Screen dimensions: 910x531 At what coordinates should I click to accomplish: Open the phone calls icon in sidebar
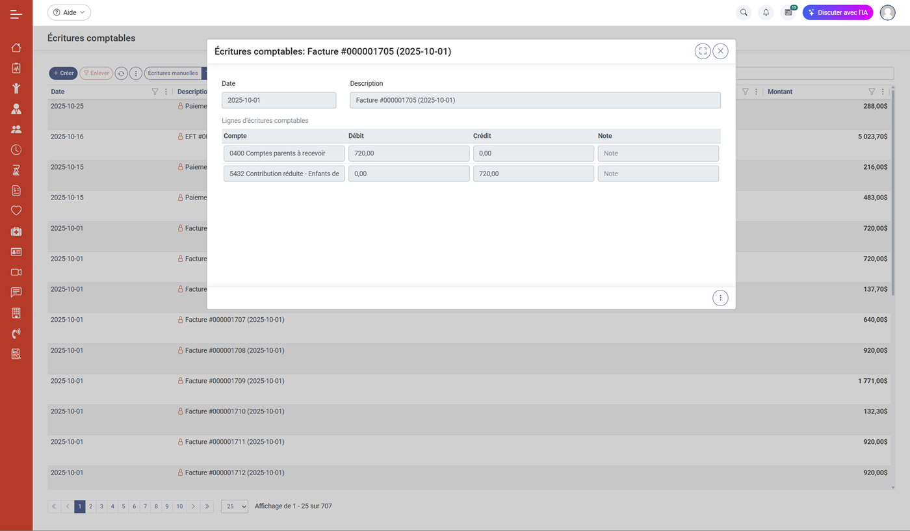tap(16, 333)
